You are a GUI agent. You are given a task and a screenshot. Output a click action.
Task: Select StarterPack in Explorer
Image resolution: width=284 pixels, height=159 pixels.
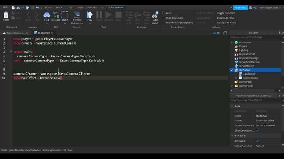tap(245, 82)
